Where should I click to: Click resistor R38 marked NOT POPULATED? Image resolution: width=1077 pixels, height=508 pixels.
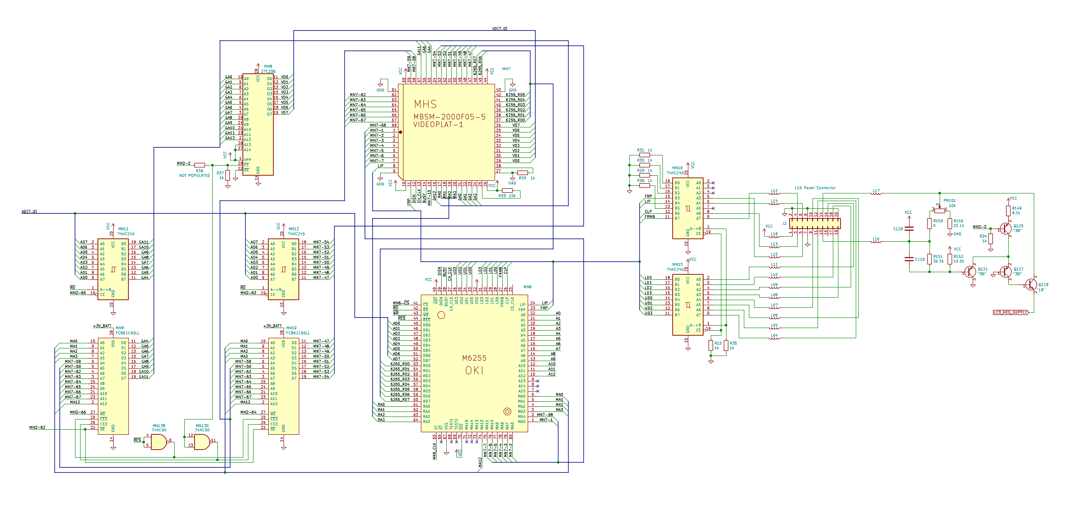(199, 165)
